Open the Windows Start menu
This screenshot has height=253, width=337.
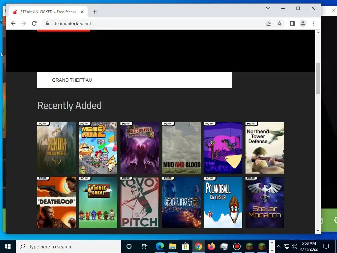(x=8, y=246)
